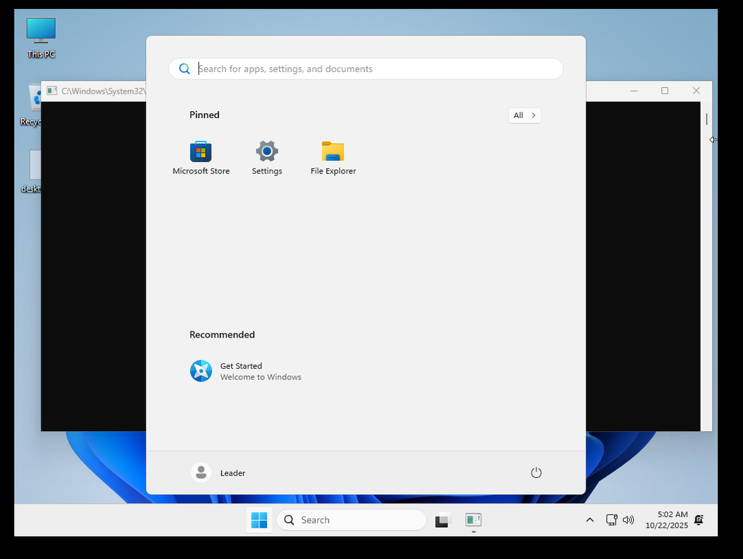Select the Recycle Bin desktop icon
The width and height of the screenshot is (743, 559).
click(x=31, y=106)
